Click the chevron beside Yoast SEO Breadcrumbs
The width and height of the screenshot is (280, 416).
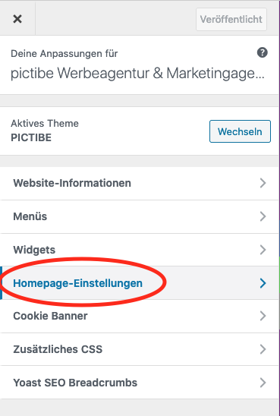coord(263,383)
